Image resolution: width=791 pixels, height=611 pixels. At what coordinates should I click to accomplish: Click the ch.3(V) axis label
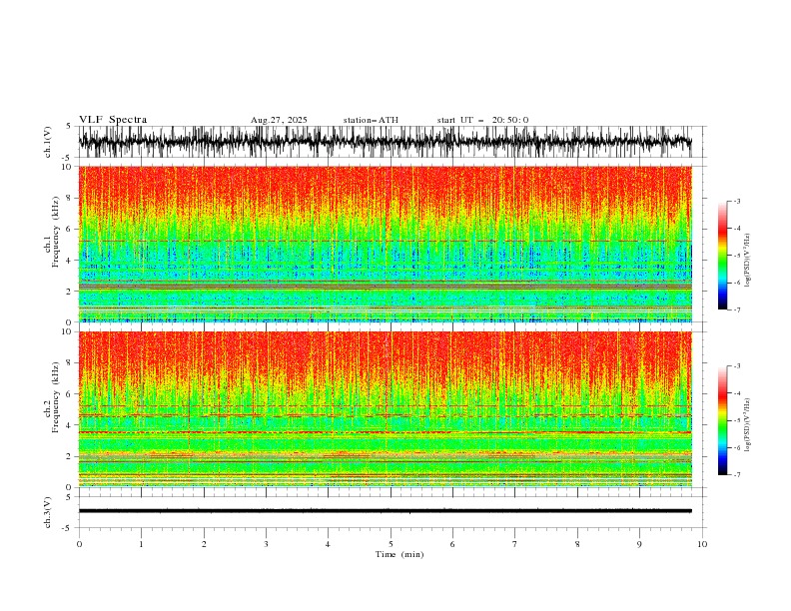pyautogui.click(x=48, y=512)
